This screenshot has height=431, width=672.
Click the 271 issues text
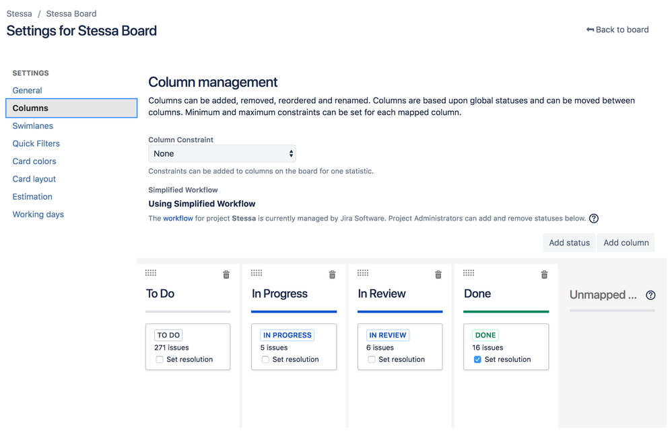click(172, 348)
